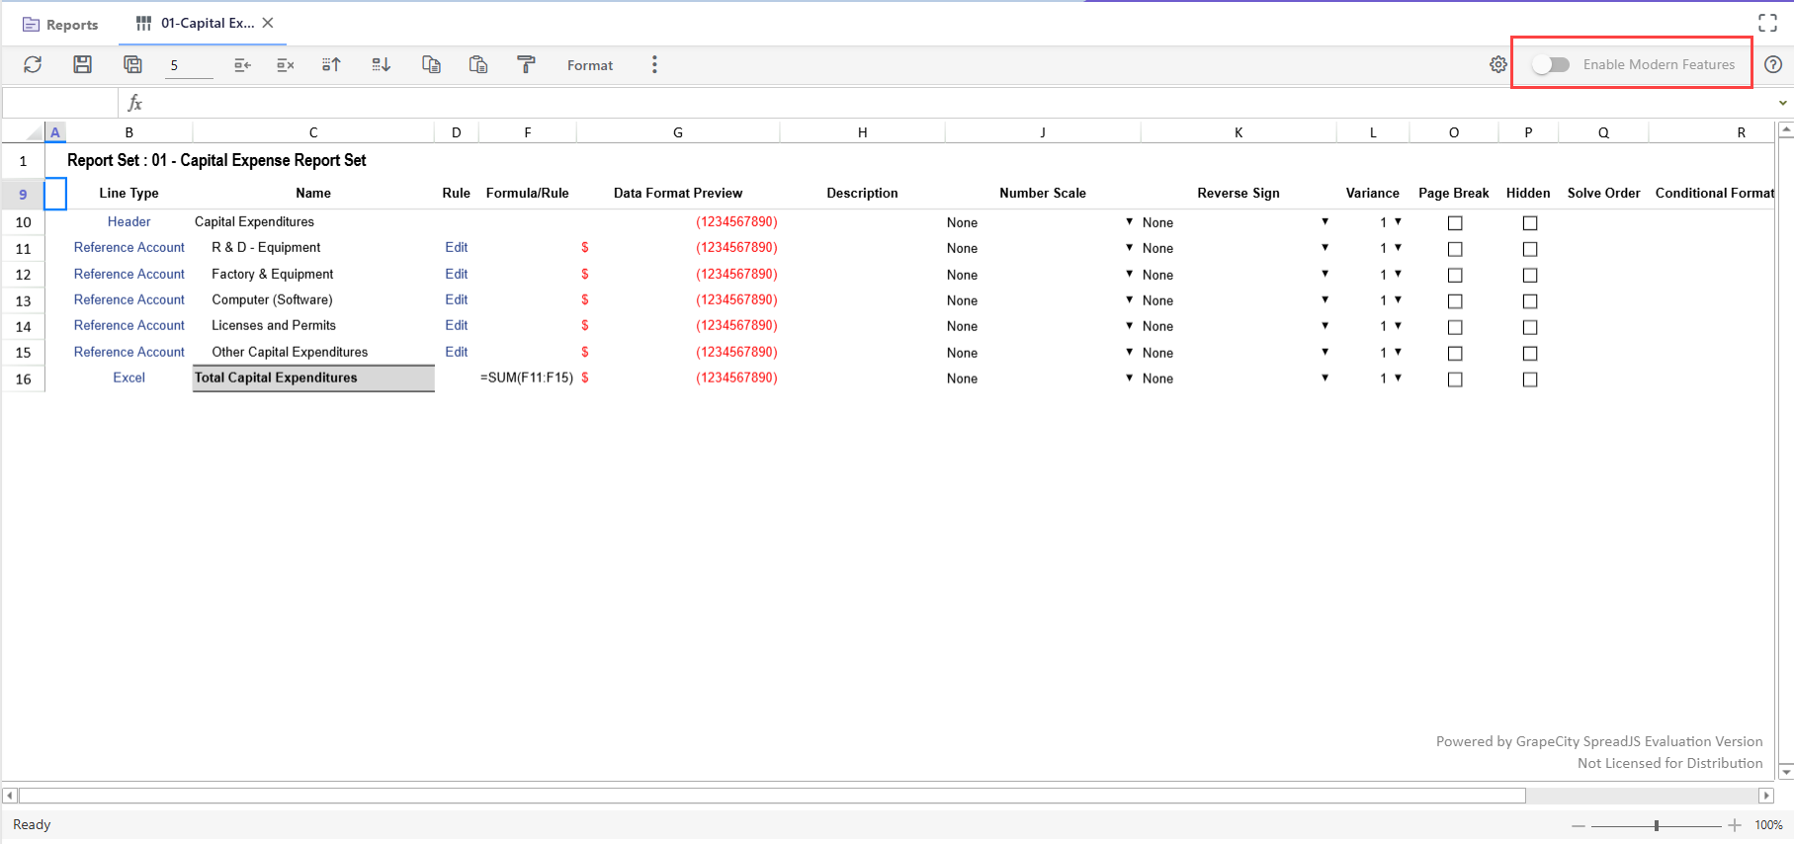Screen dimensions: 1794x844
Task: Open Number Scale dropdown for R & D - Equipment
Action: pyautogui.click(x=1129, y=247)
